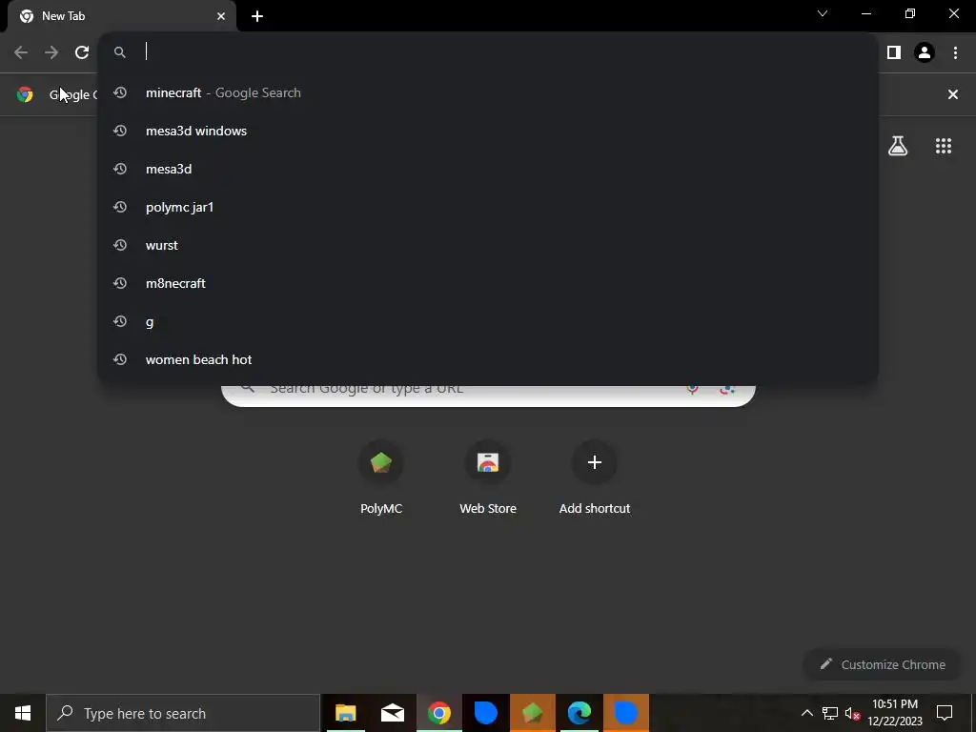The image size is (976, 732).
Task: Select the New Tab tab
Action: tap(122, 16)
